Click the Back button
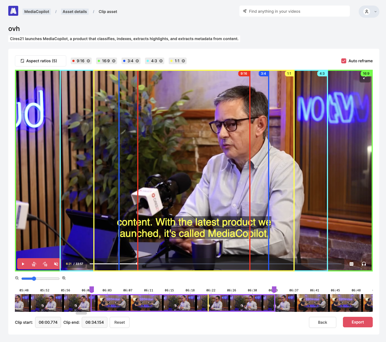Image resolution: width=386 pixels, height=342 pixels. tap(322, 322)
